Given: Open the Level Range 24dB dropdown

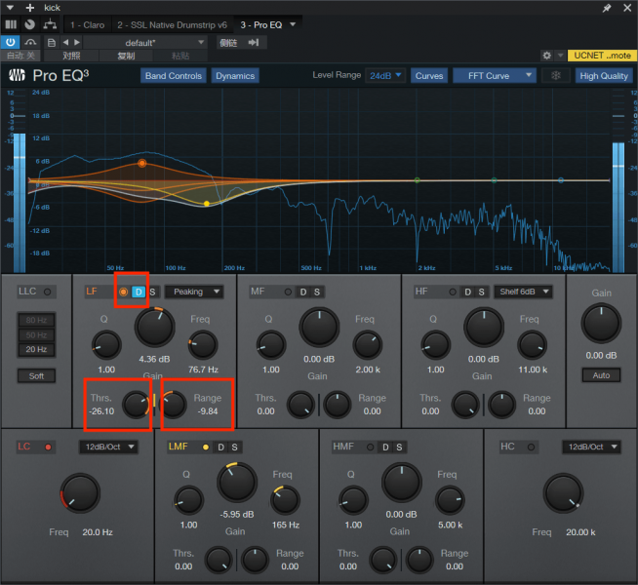Looking at the screenshot, I should 385,76.
